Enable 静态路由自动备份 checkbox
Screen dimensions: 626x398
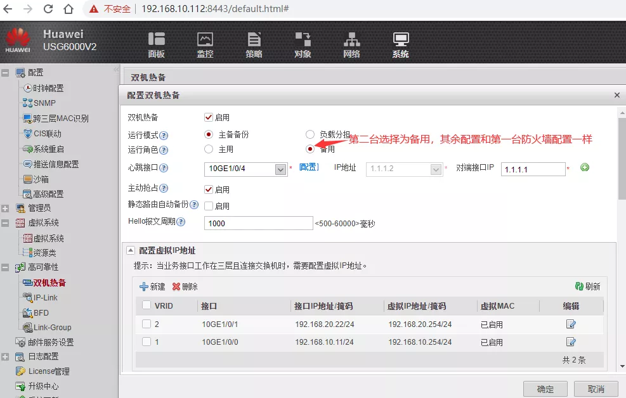(209, 206)
